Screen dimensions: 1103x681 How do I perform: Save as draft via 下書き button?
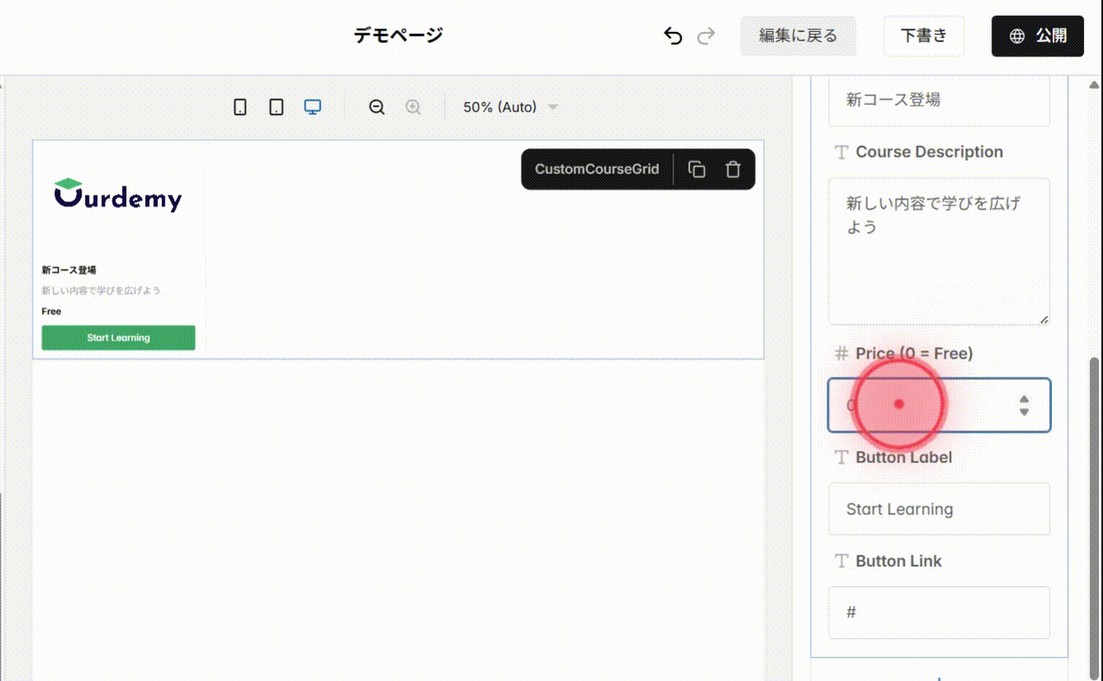[924, 36]
